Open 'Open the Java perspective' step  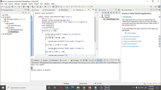click(x=131, y=36)
